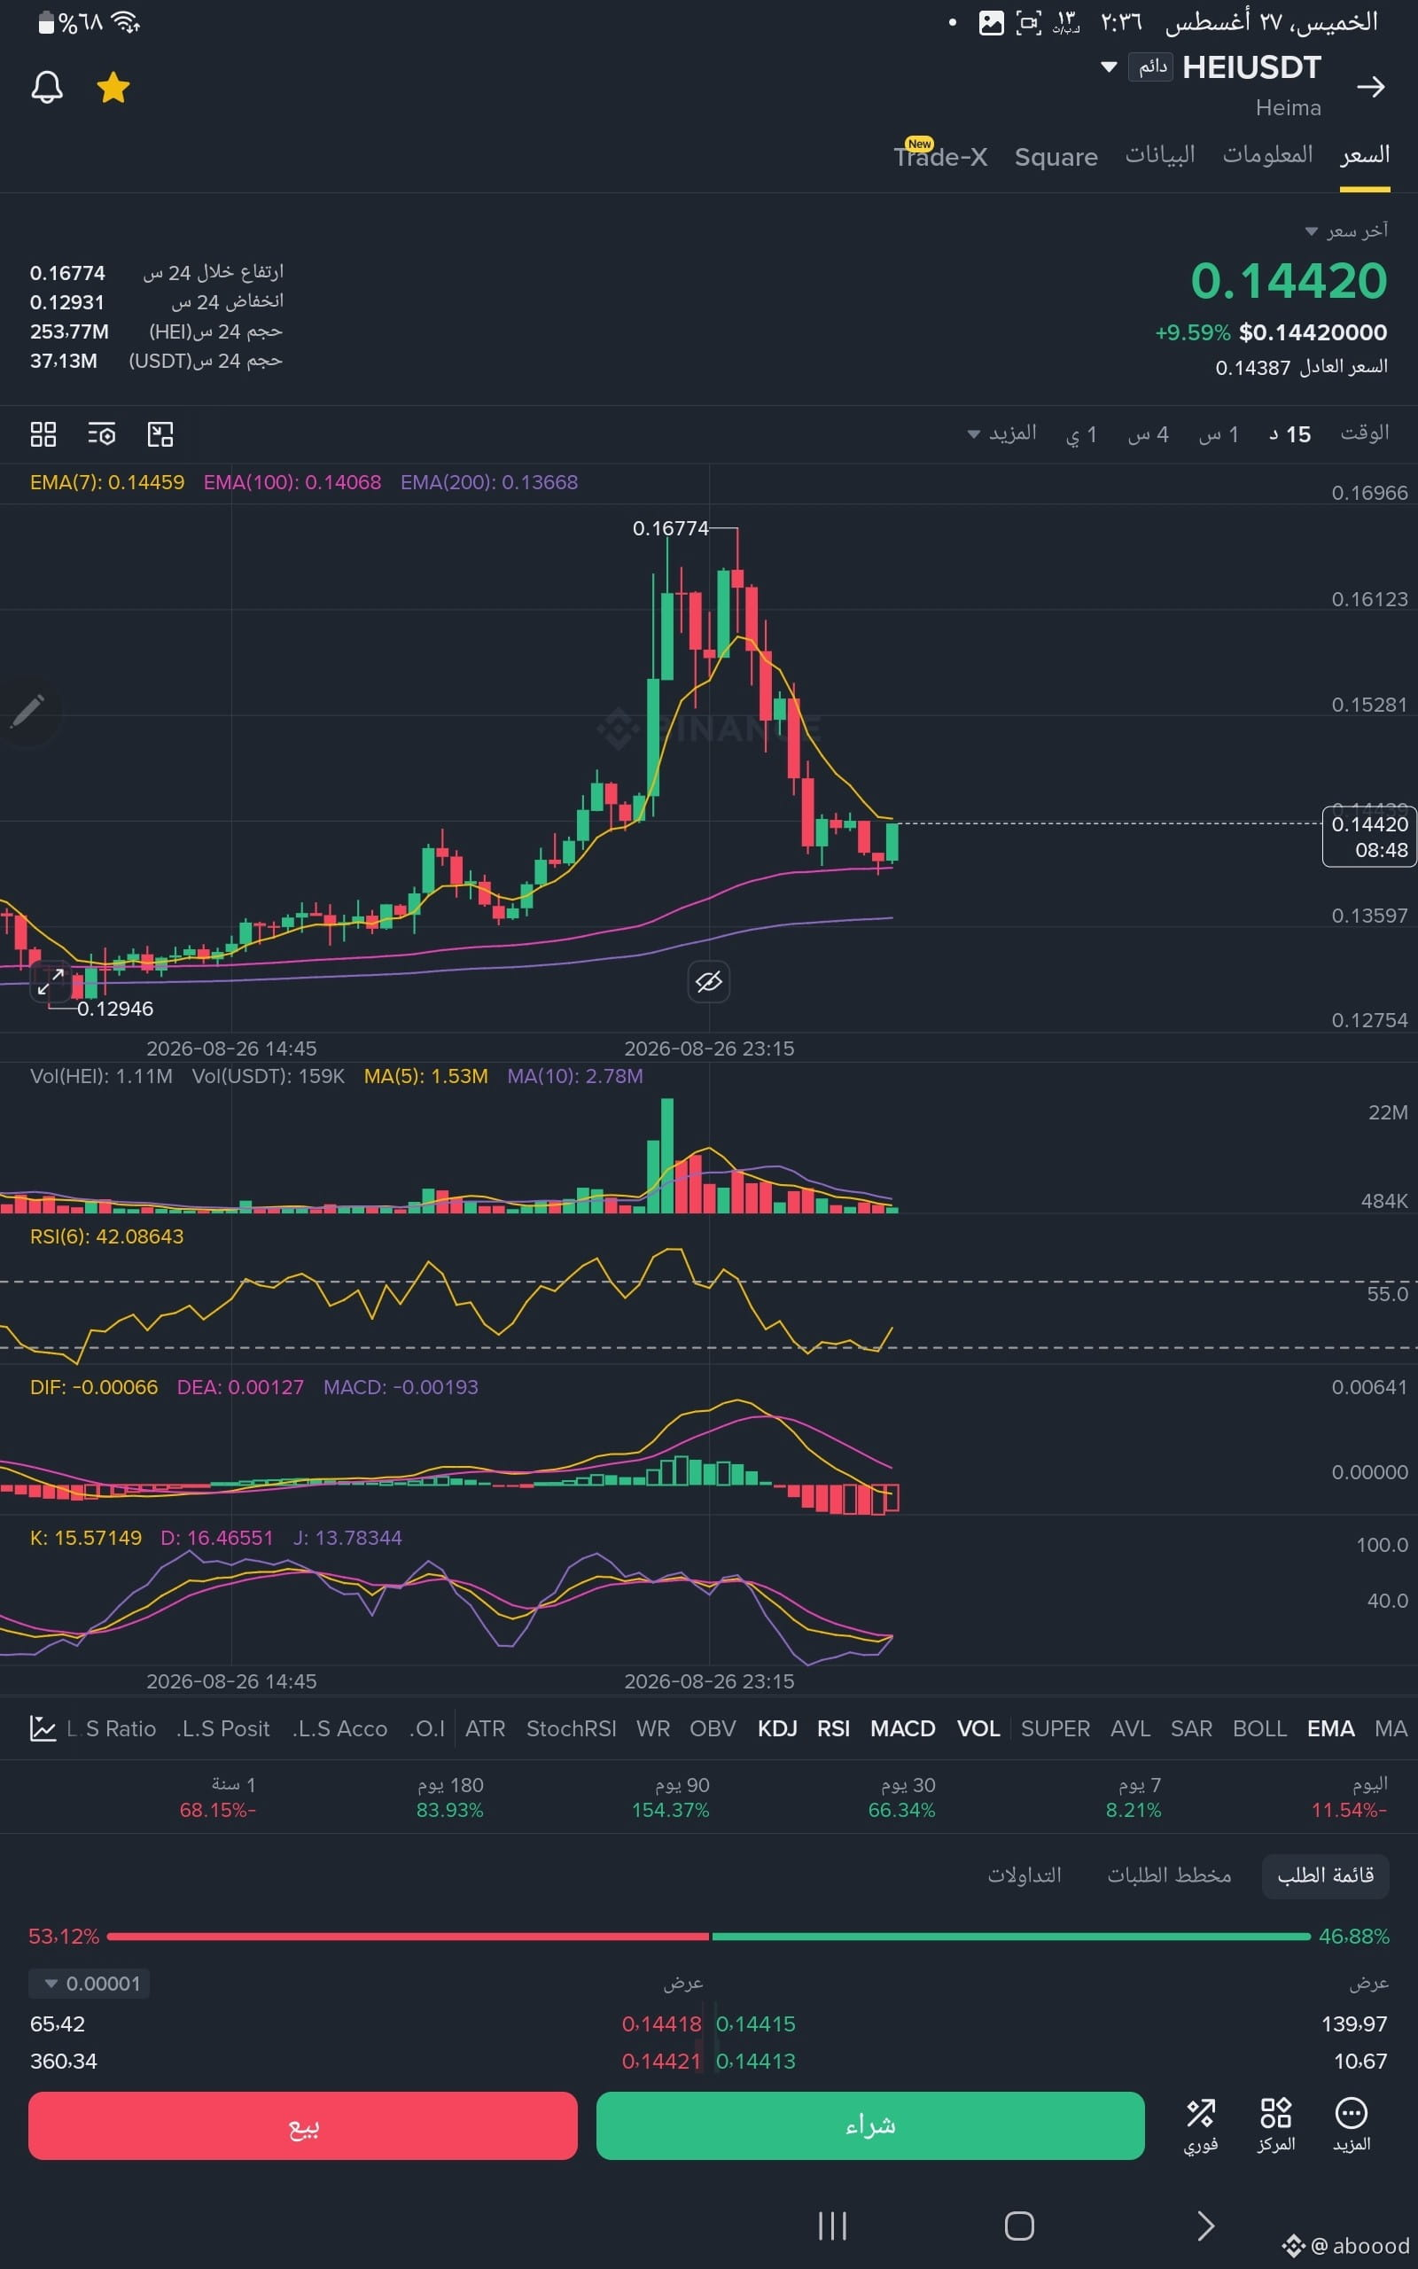This screenshot has height=2269, width=1418.
Task: Select قائمة الطلب order book tab
Action: coord(1325,1875)
